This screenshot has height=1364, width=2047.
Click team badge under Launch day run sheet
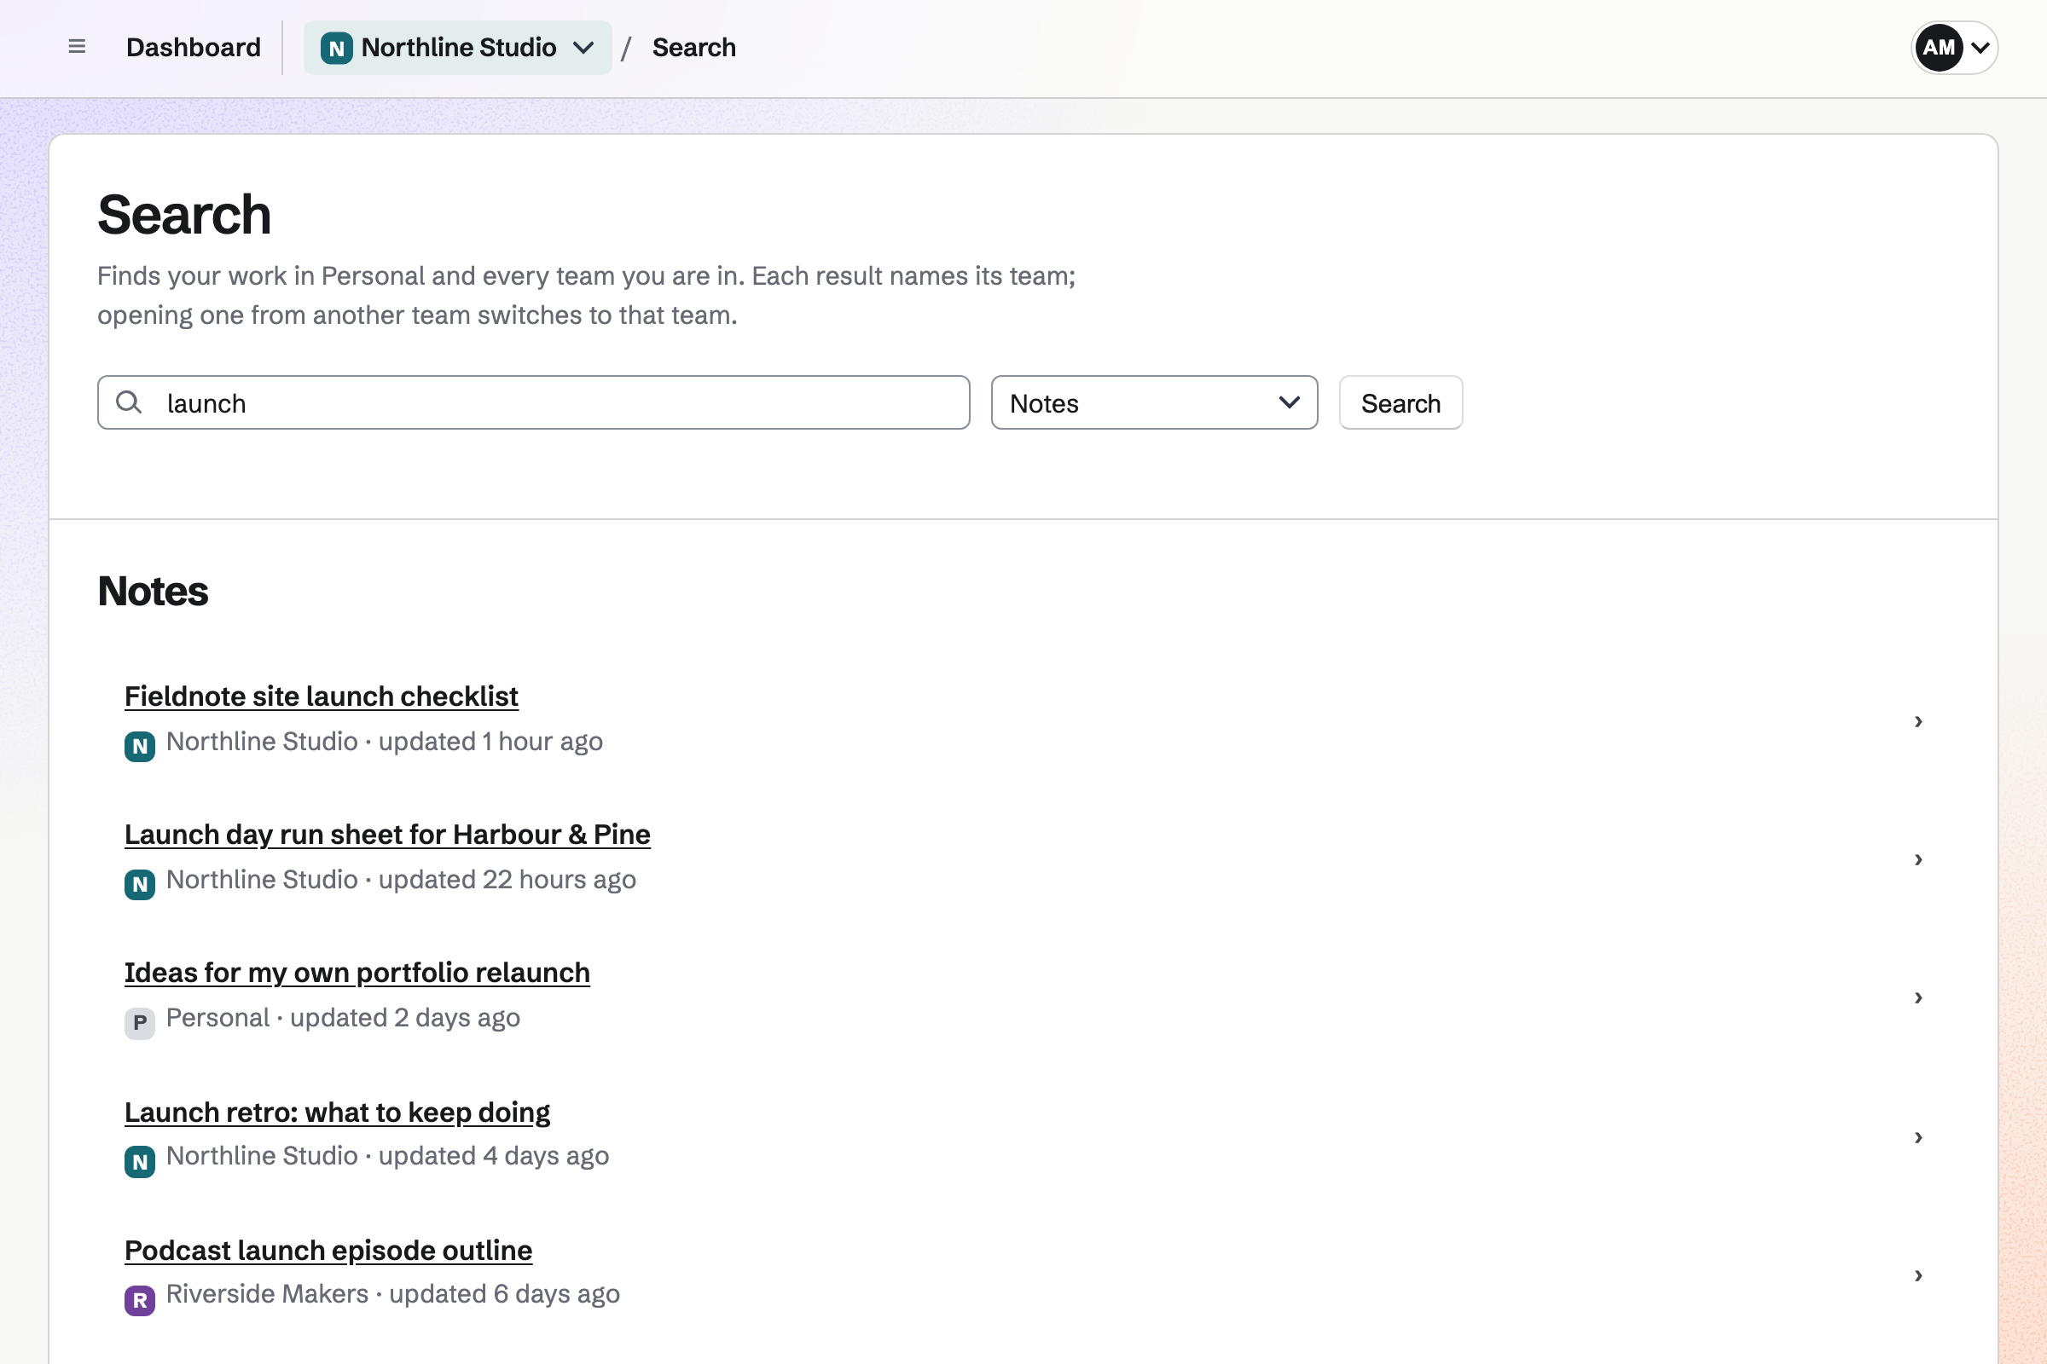(139, 885)
